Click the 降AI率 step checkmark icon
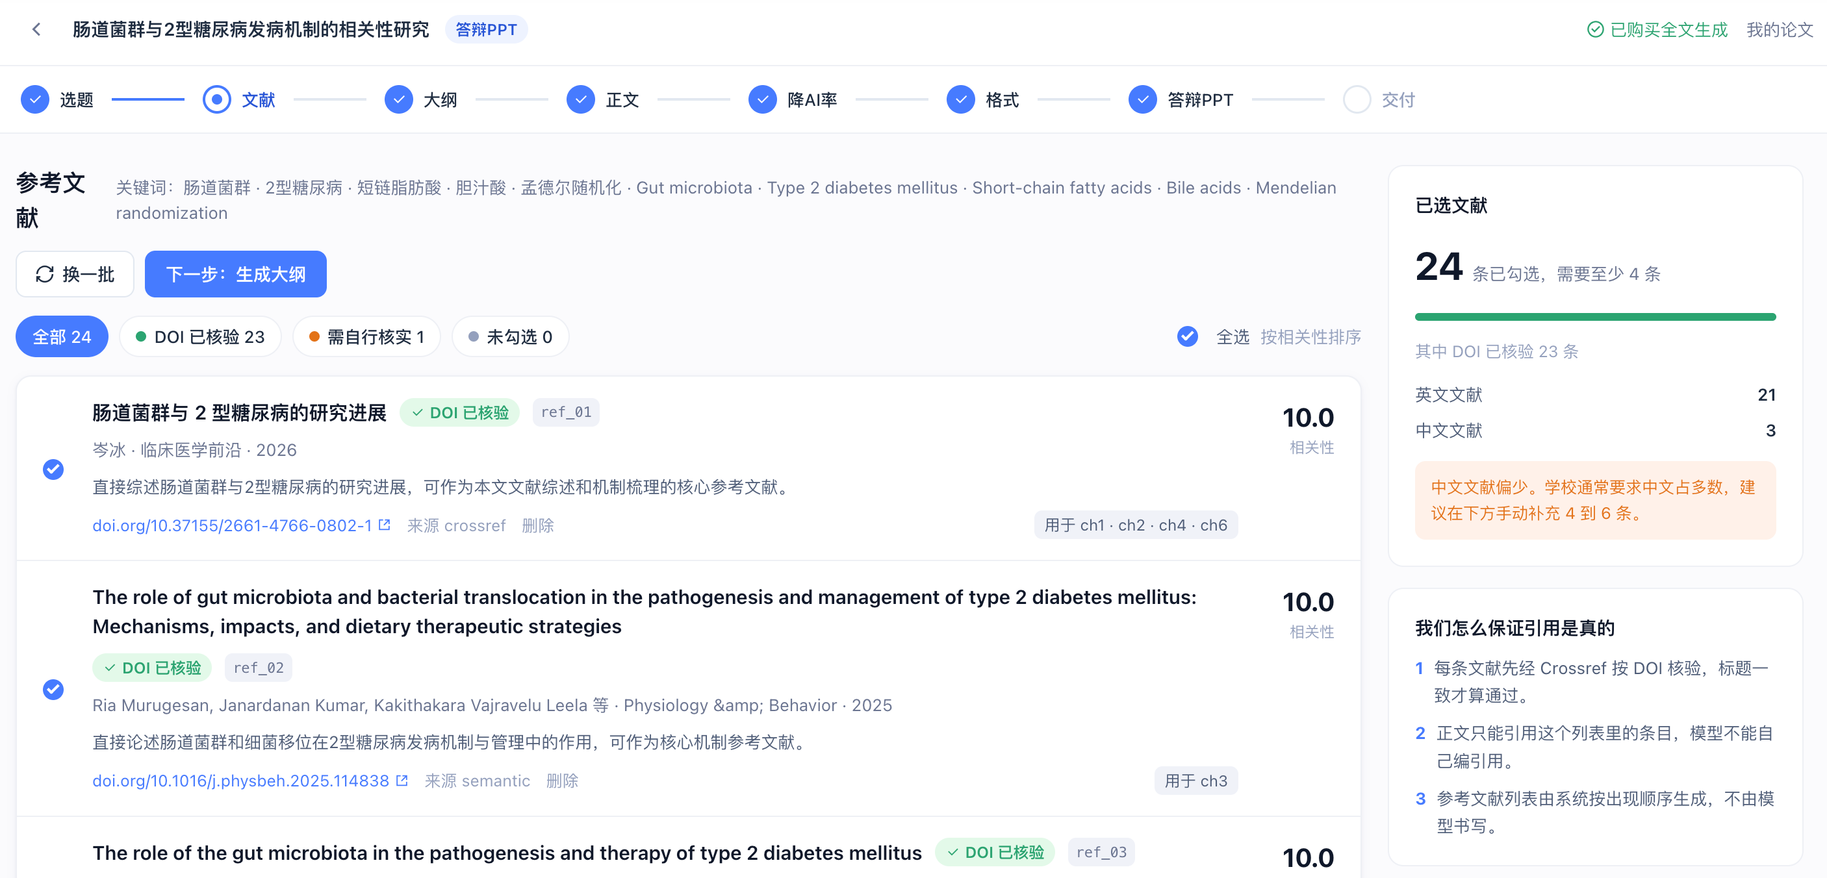The image size is (1827, 878). point(762,100)
